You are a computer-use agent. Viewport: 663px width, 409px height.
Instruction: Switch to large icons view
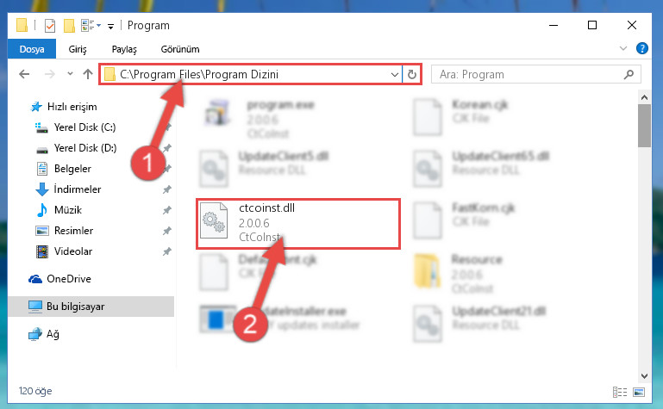[x=639, y=392]
